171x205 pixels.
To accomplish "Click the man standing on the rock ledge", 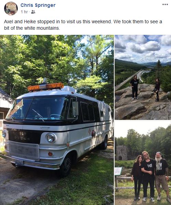I will point(134,87).
